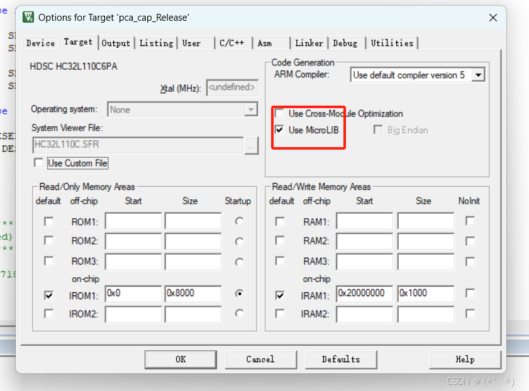
Task: Check the ROM3 default checkbox
Action: [x=48, y=262]
